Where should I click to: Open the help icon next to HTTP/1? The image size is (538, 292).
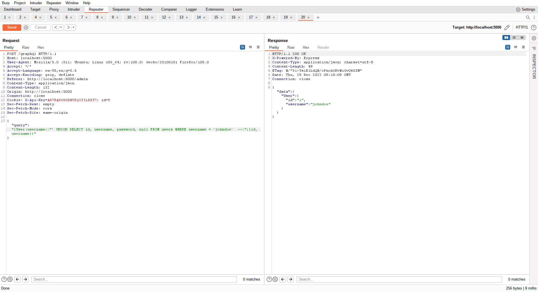tap(534, 27)
